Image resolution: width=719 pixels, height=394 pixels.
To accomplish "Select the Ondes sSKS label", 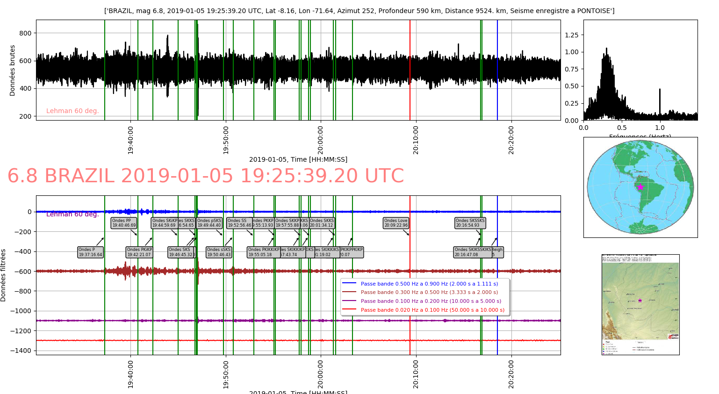I will coord(219,252).
